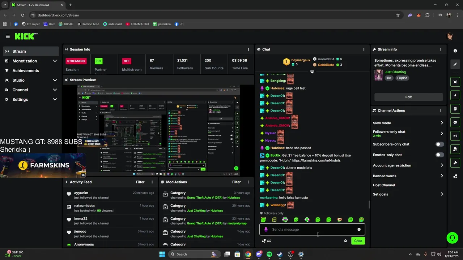Open the Kamino Lend bookmark
This screenshot has width=463, height=260.
click(x=88, y=24)
